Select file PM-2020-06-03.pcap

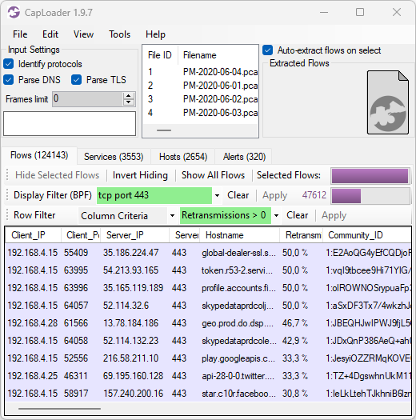[200, 113]
